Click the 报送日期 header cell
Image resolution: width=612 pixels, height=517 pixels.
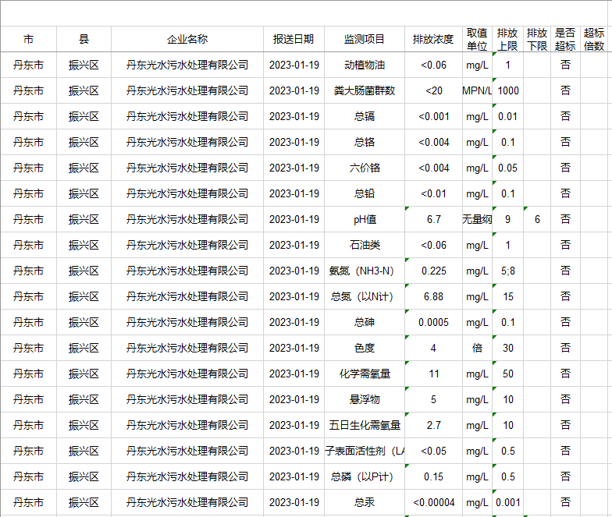click(x=294, y=39)
